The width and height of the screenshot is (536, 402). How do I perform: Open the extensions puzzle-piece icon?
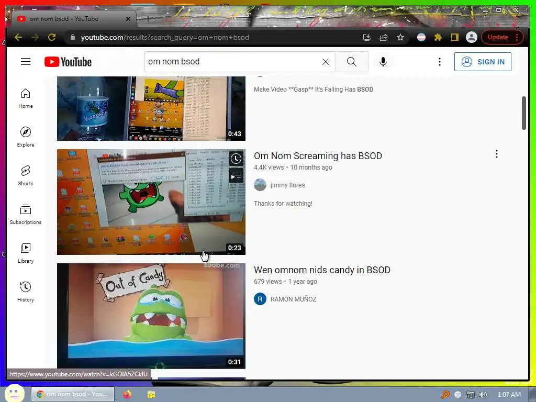(438, 37)
